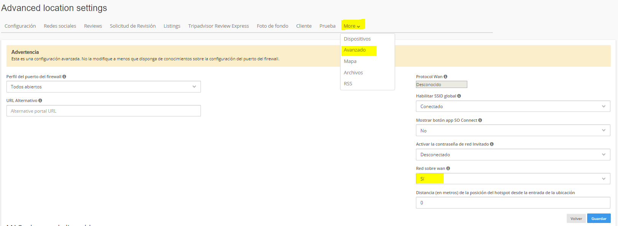Focus the Alternative portal URL field

pyautogui.click(x=104, y=111)
